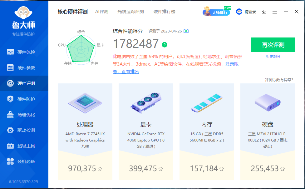Open 硬件防护 in the sidebar
Image resolution: width=305 pixels, height=189 pixels.
(24, 99)
